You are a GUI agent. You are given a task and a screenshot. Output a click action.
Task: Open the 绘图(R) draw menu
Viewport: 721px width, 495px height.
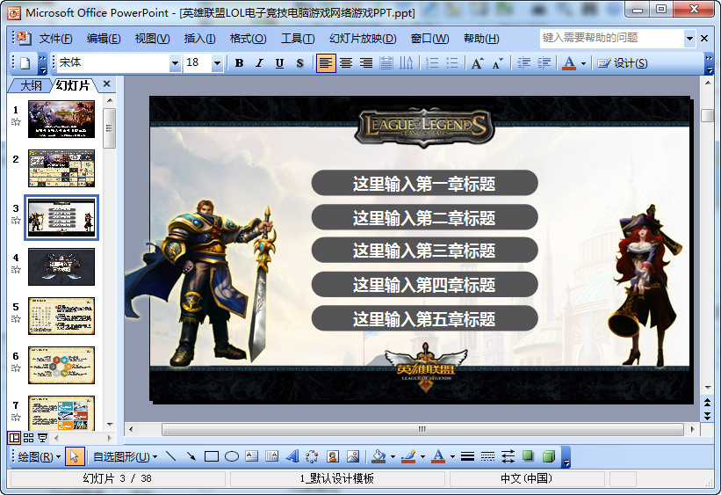coord(40,457)
